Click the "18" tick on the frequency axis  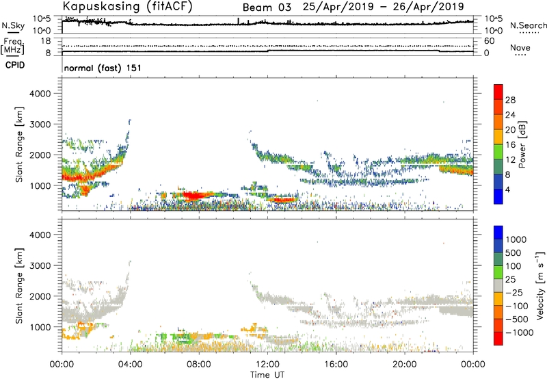click(x=46, y=41)
